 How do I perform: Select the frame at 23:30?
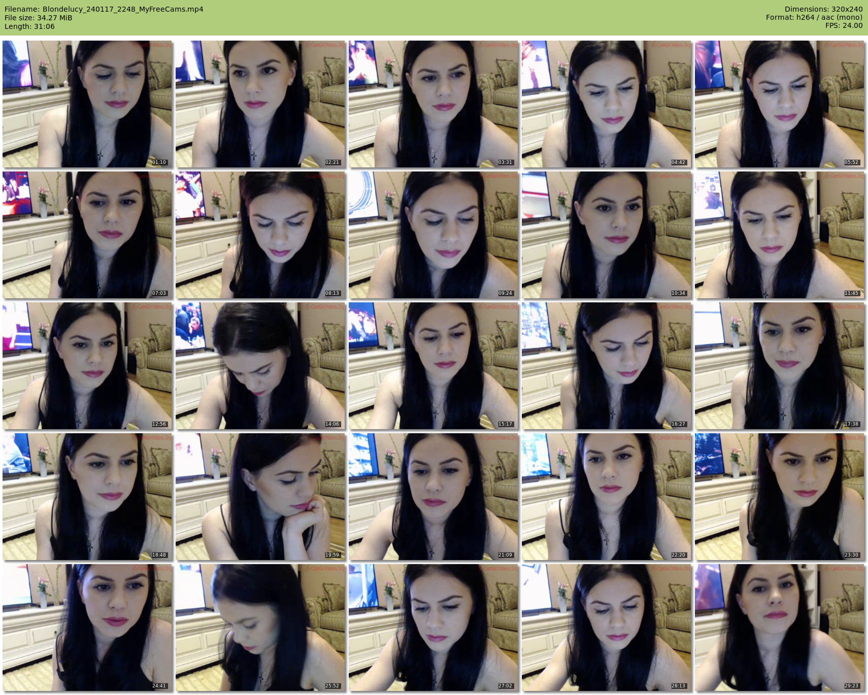point(779,497)
